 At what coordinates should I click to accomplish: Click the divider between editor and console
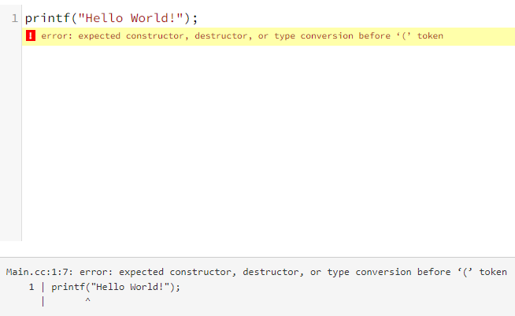coord(257,257)
